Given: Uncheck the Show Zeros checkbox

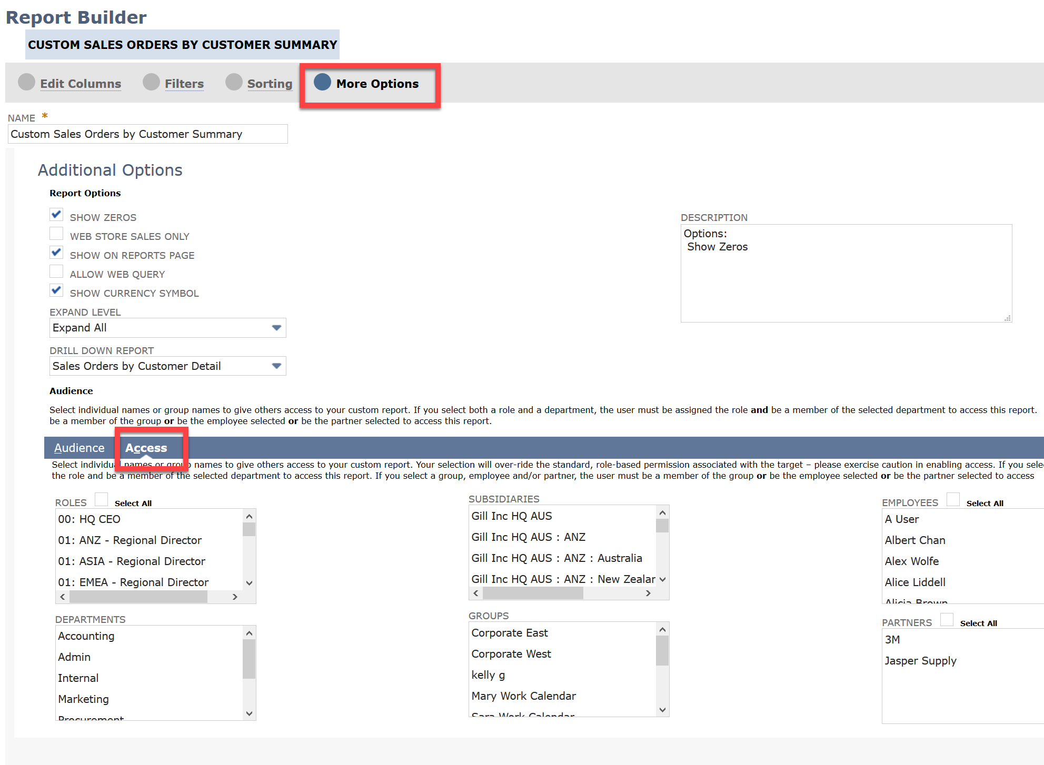Looking at the screenshot, I should tap(56, 215).
